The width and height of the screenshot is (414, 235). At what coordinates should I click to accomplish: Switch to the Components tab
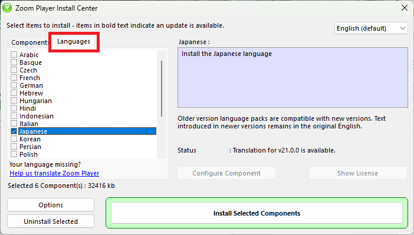(x=29, y=42)
